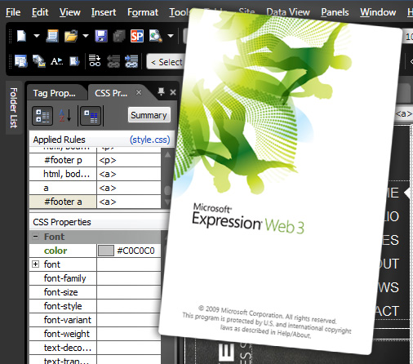Image resolution: width=413 pixels, height=364 pixels.
Task: Show the categorized list view
Action: [x=42, y=116]
